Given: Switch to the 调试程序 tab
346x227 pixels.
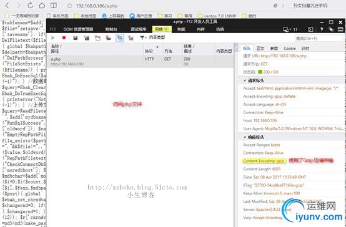Looking at the screenshot, I should click(139, 29).
